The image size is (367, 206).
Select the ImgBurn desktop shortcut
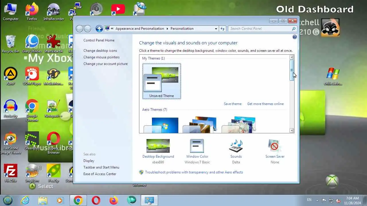[x=32, y=174]
